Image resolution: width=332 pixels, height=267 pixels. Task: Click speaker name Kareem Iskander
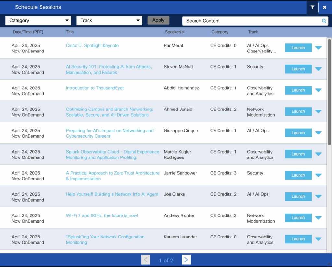coord(180,237)
